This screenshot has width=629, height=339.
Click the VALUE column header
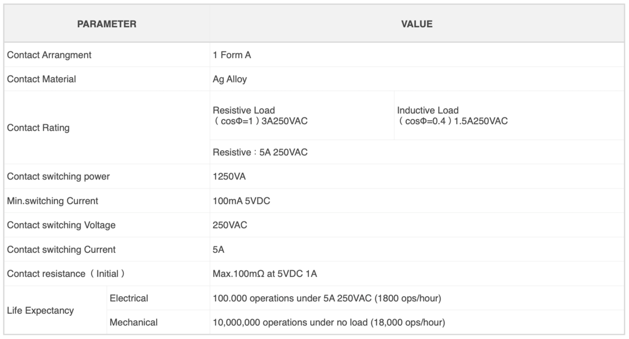coord(417,24)
